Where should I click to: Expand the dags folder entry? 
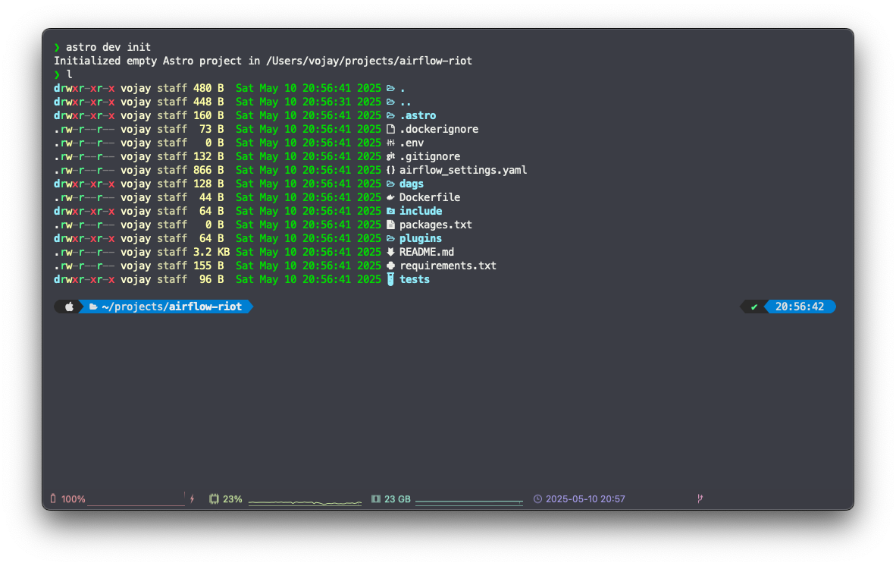(411, 183)
